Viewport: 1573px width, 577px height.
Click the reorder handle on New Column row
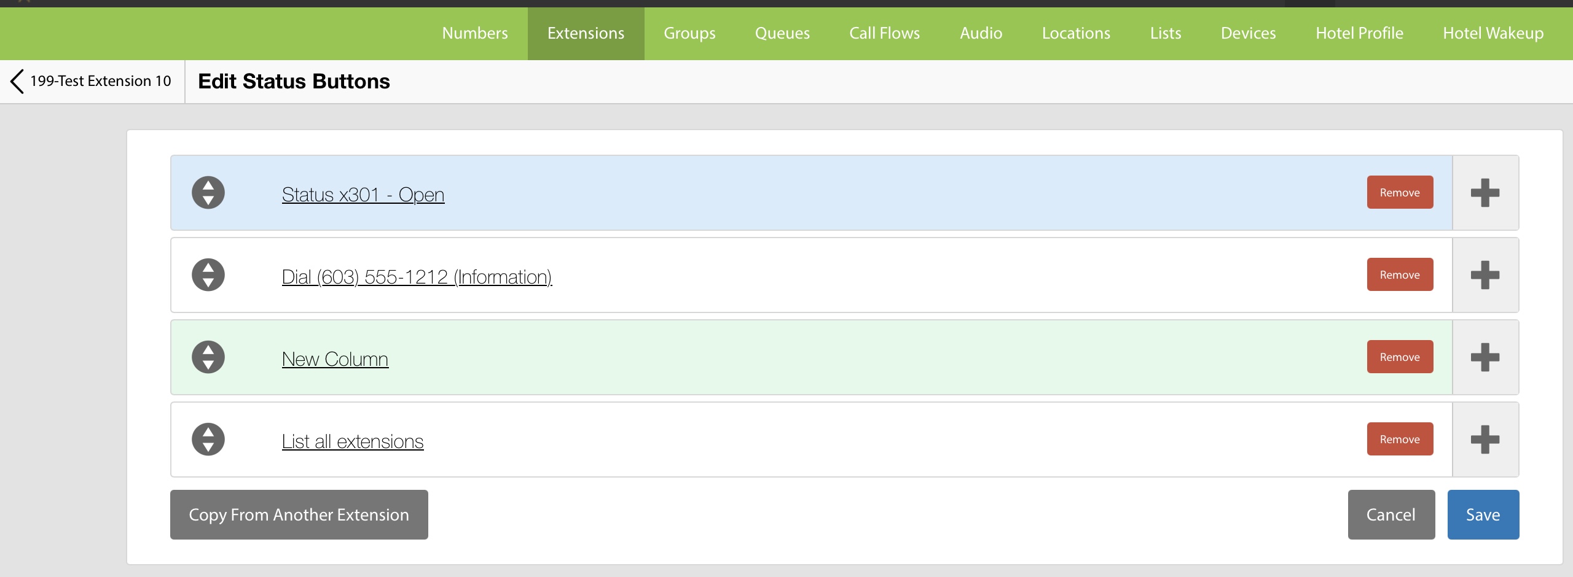tap(208, 357)
